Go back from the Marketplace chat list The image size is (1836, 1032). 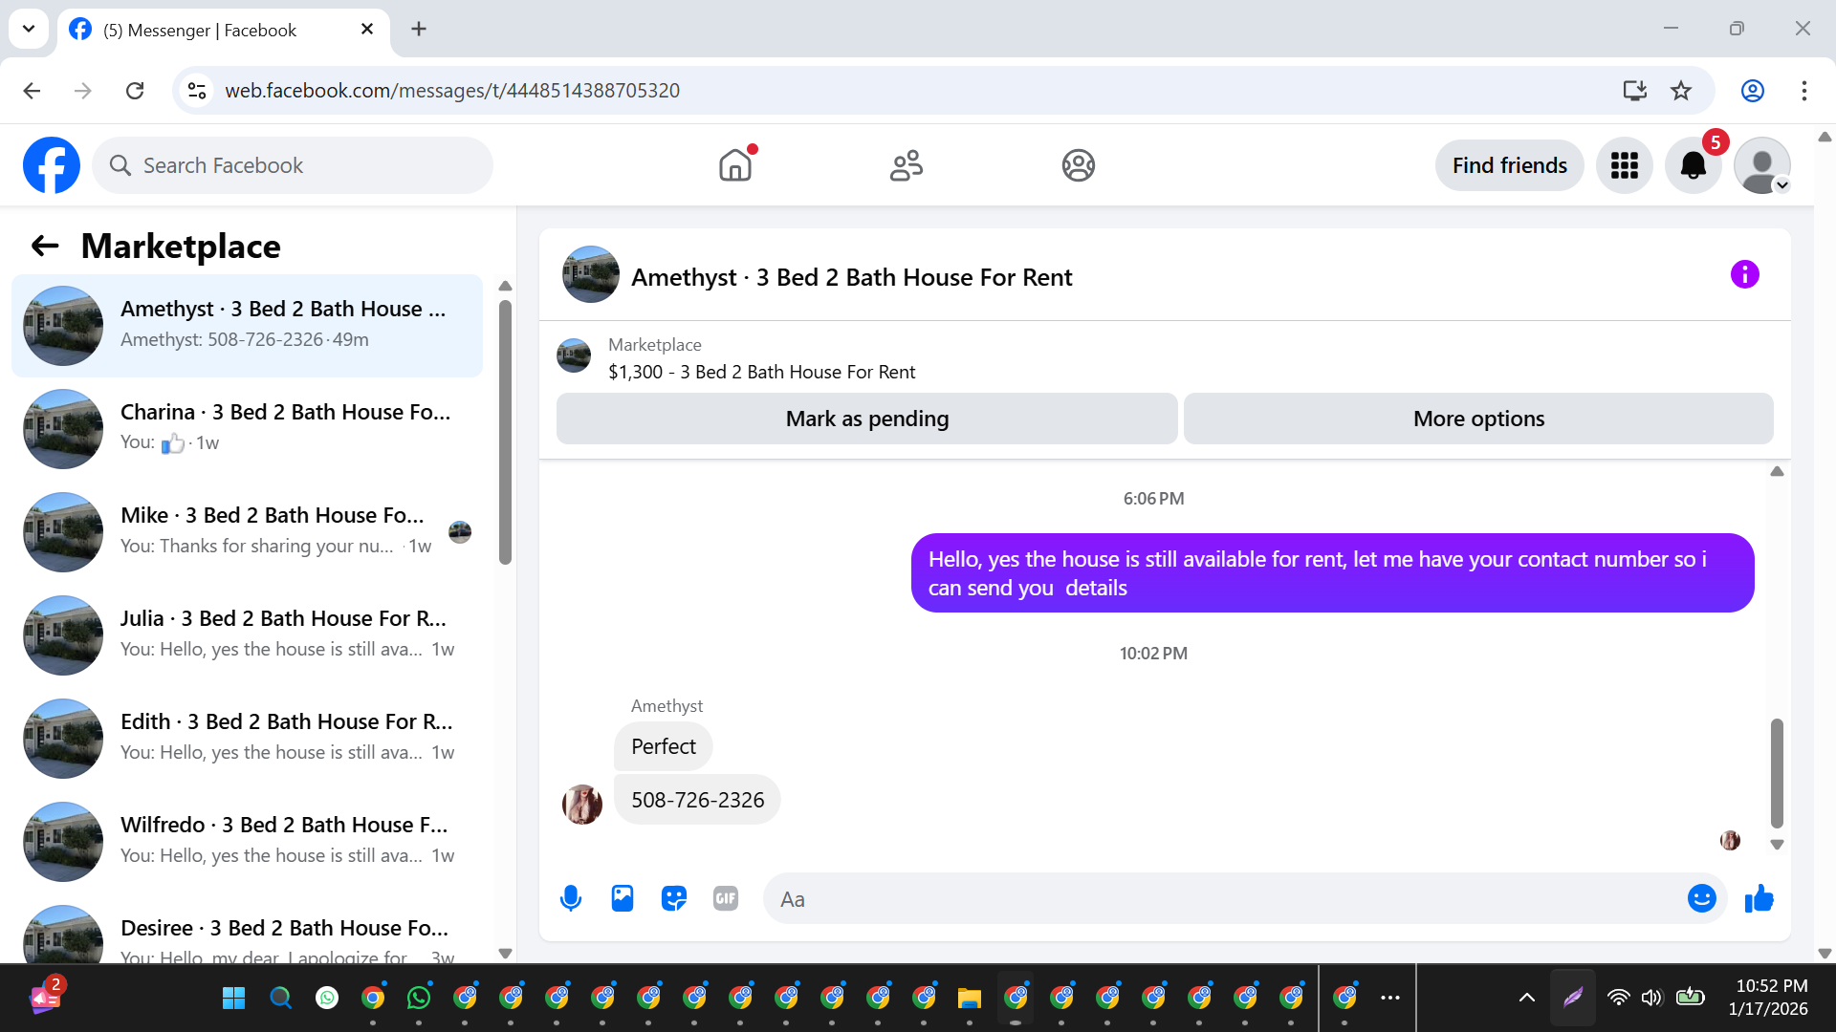(x=45, y=247)
